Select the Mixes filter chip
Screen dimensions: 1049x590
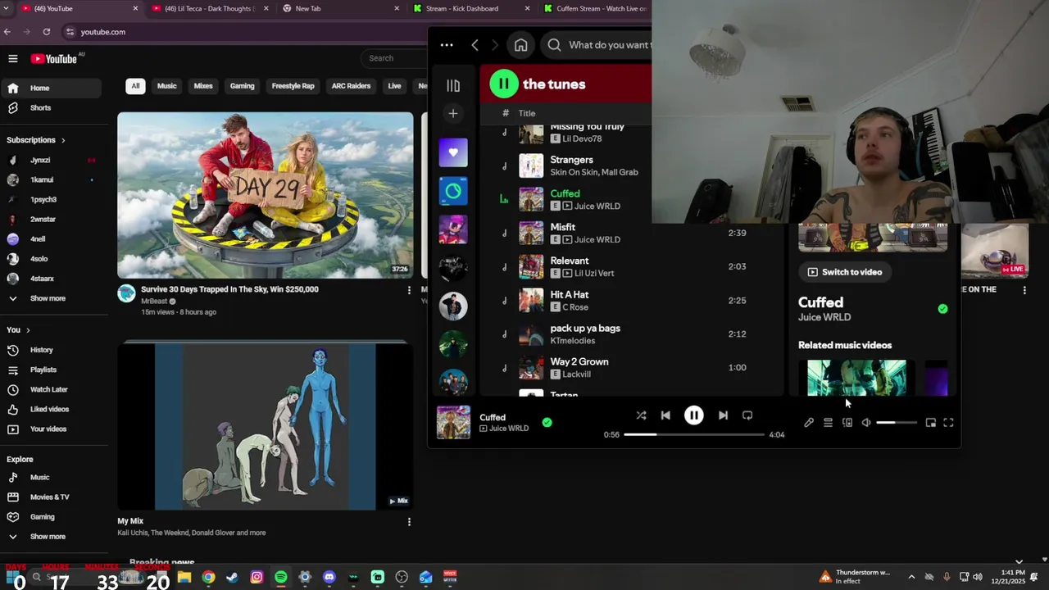(203, 86)
